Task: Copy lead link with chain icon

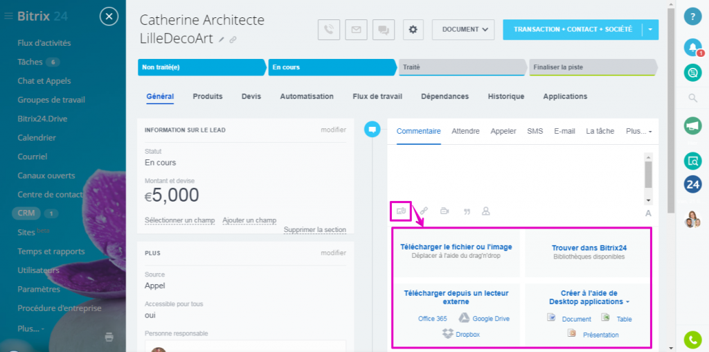Action: point(233,39)
